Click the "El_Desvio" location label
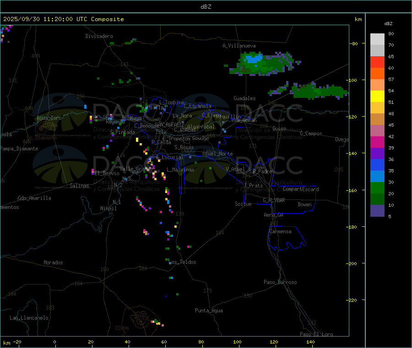Image resolution: width=412 pixels, height=348 pixels. coord(107,173)
